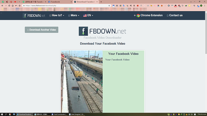Open the Contact us link
207x116 pixels.
pos(175,15)
